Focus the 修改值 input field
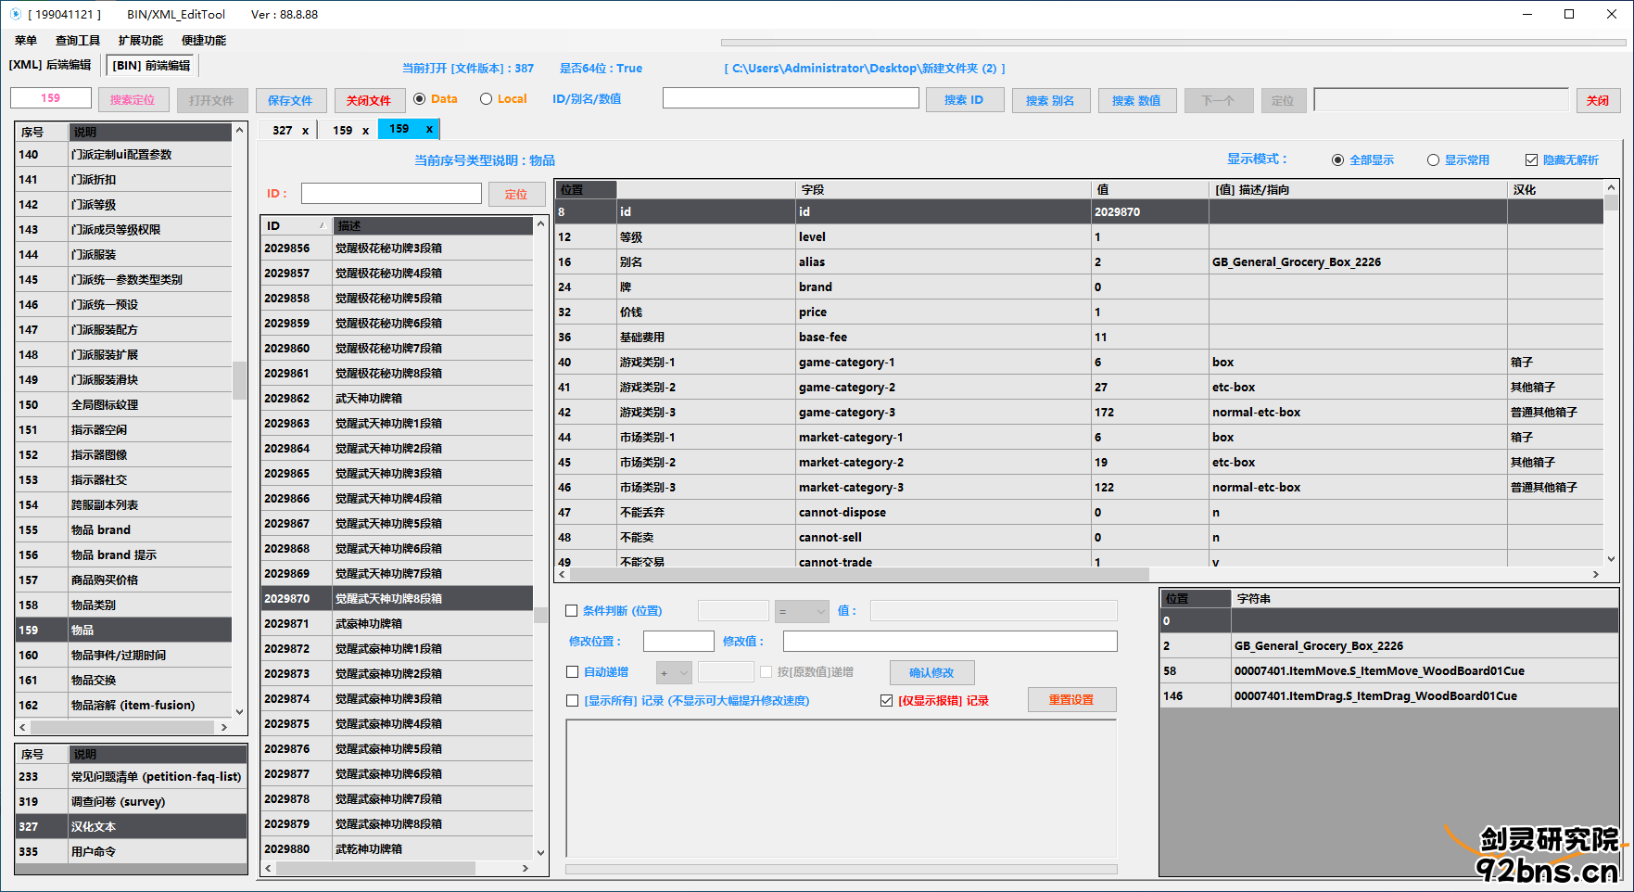This screenshot has width=1634, height=892. pos(950,641)
